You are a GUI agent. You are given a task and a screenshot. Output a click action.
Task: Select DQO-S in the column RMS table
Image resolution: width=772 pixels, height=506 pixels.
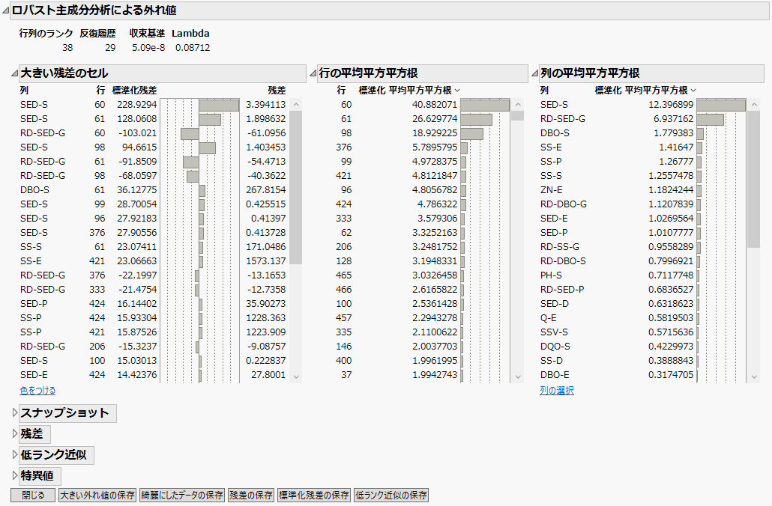pyautogui.click(x=555, y=347)
